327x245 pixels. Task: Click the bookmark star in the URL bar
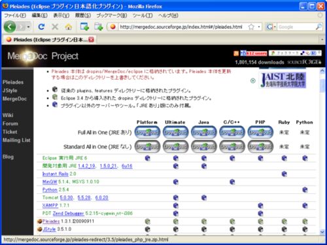pos(251,27)
